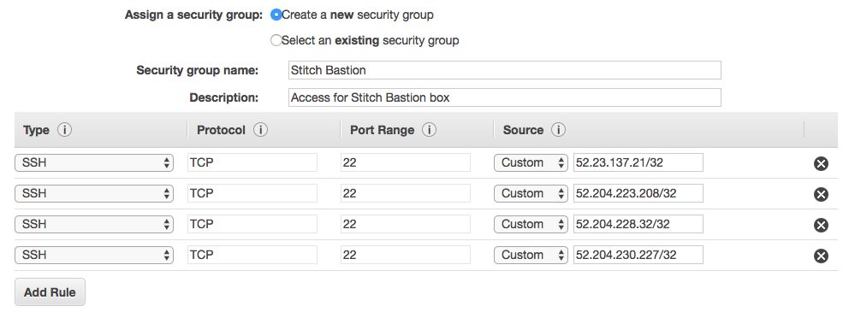Click the port range field in the 52.204.223.208/32 row
The image size is (849, 312).
pyautogui.click(x=406, y=193)
